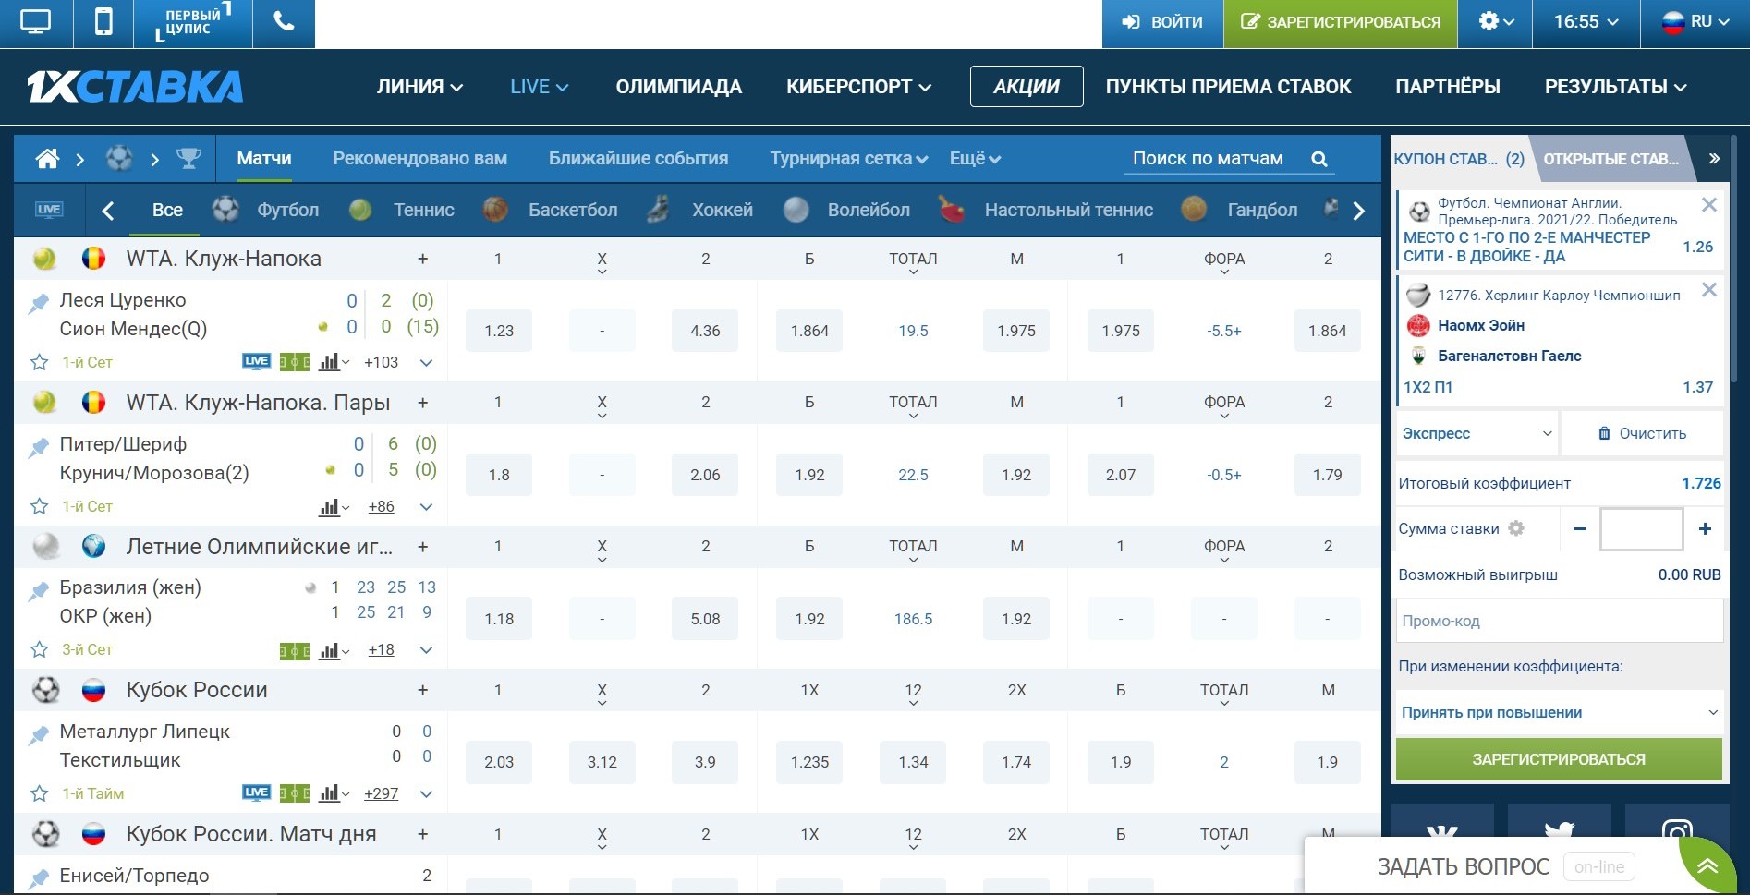Screen dimensions: 1750x895
Task: Click the 1XСТАВКА logo
Action: [x=135, y=87]
